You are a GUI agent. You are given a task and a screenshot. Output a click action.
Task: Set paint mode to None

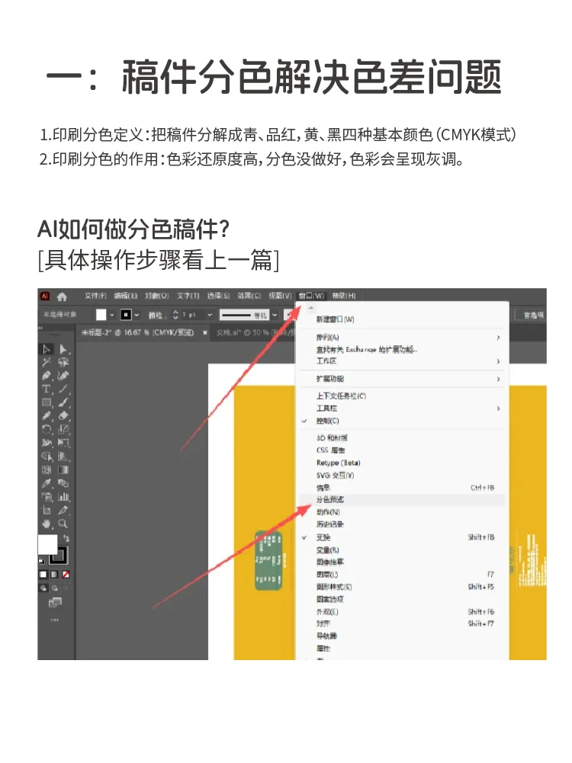[x=66, y=575]
